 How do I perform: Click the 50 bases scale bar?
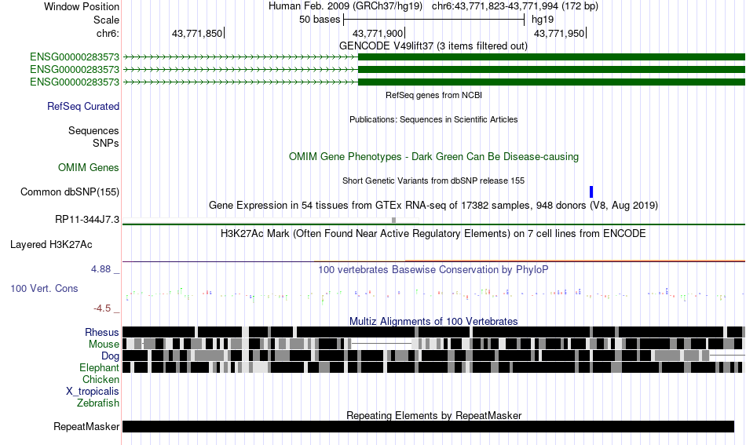pyautogui.click(x=433, y=20)
